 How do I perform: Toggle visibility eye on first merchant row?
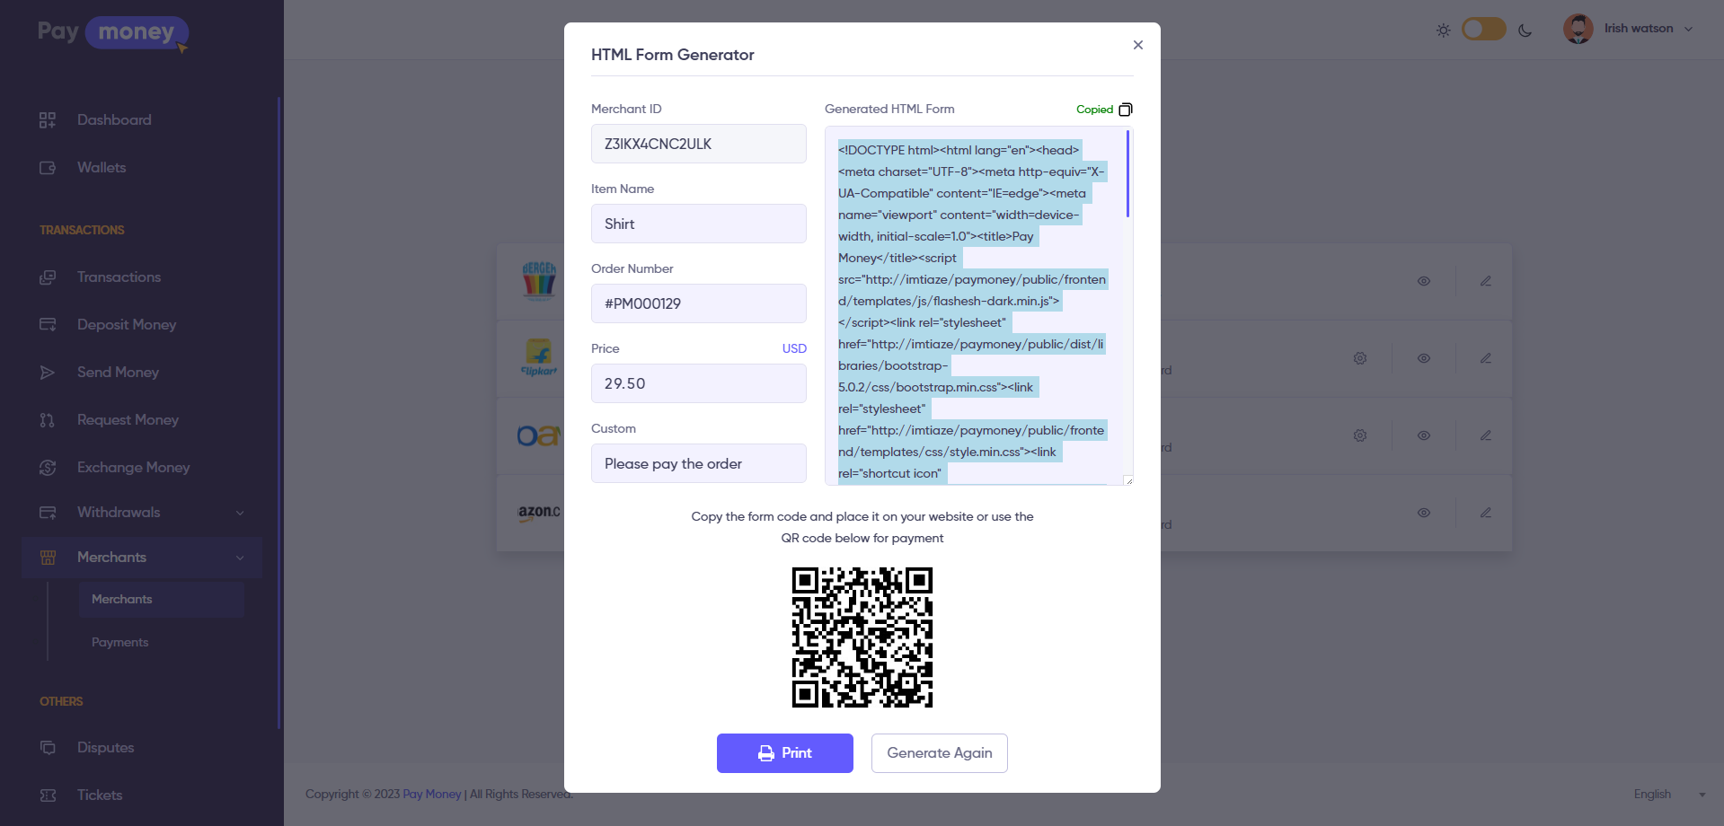(1424, 281)
